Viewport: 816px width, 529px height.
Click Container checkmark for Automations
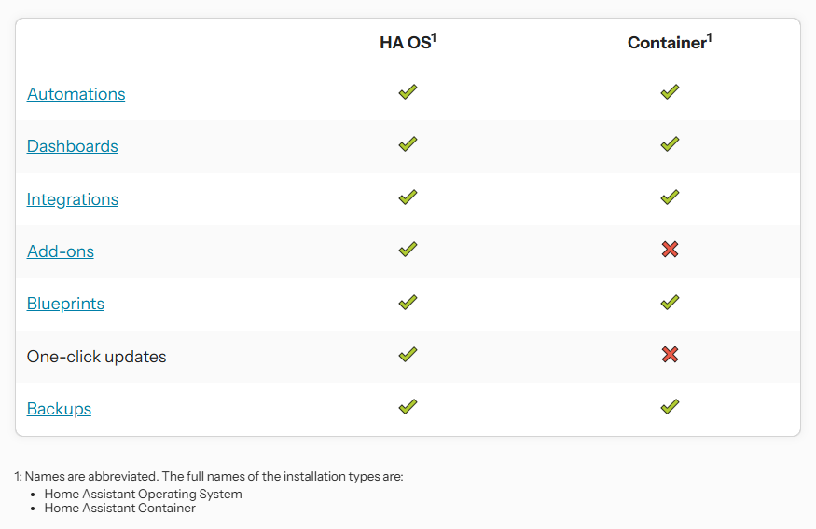coord(670,92)
